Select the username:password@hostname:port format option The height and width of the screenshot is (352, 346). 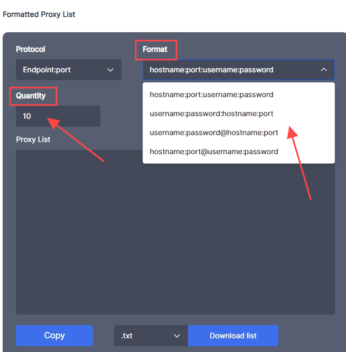[213, 132]
